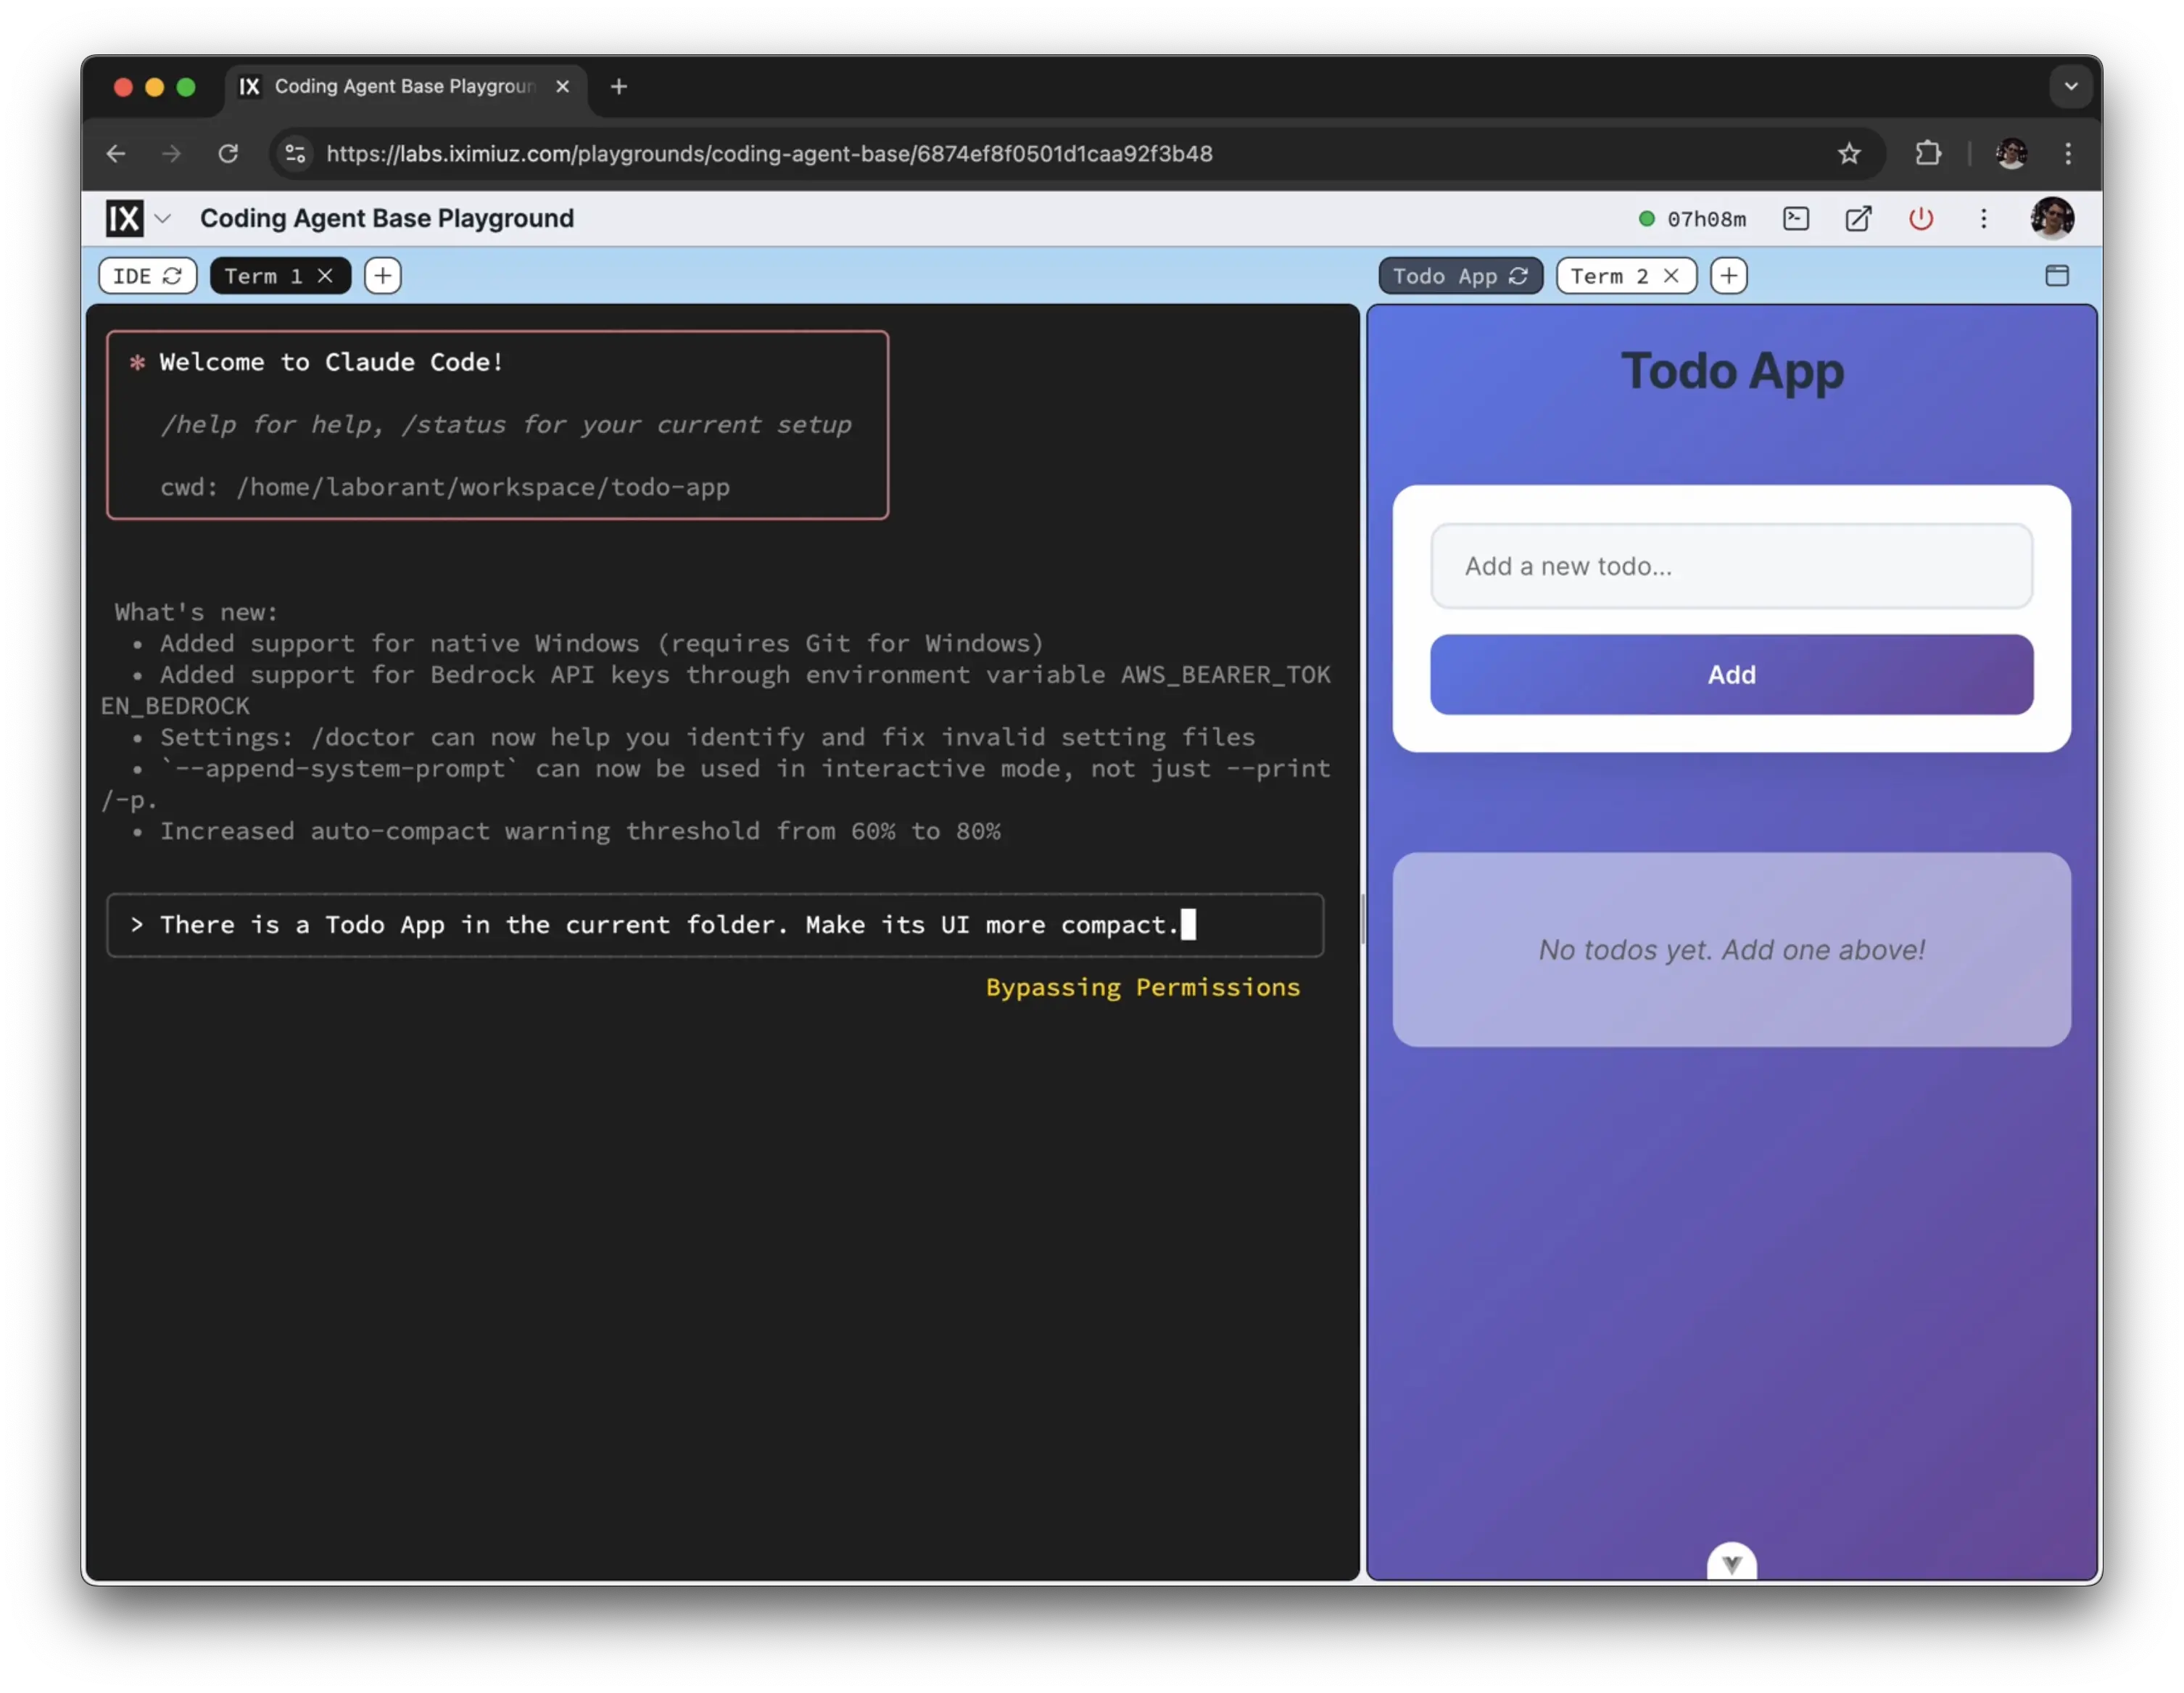Viewport: 2184px width, 1693px height.
Task: Click the iximiuz IX logo
Action: (x=125, y=218)
